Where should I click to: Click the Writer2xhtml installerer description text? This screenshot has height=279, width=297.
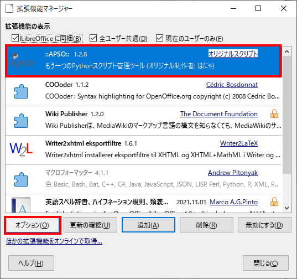[163, 155]
